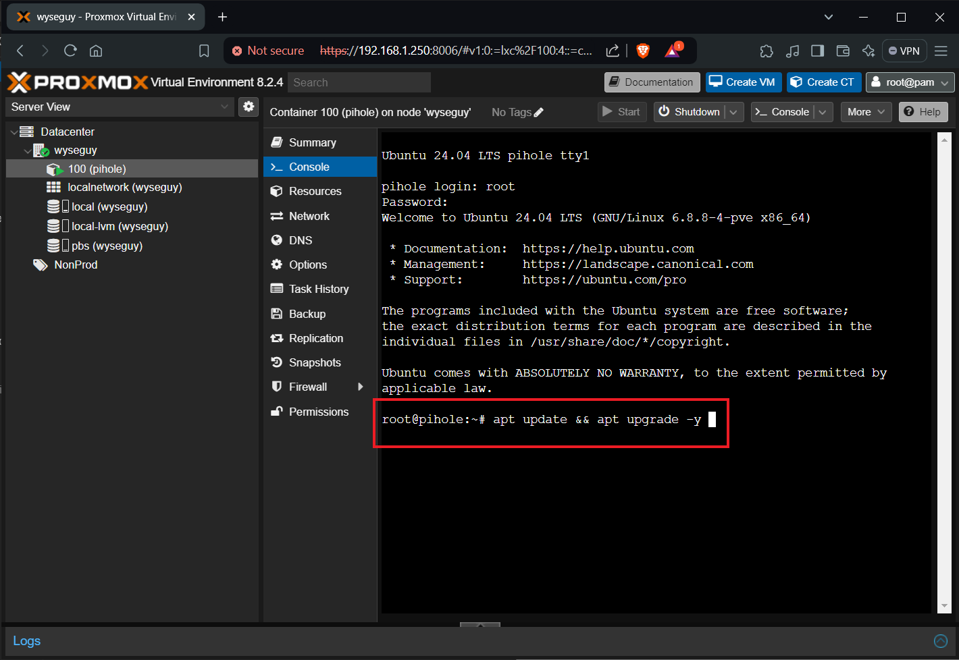This screenshot has width=959, height=660.
Task: Select container 100 (pihole)
Action: pos(132,169)
